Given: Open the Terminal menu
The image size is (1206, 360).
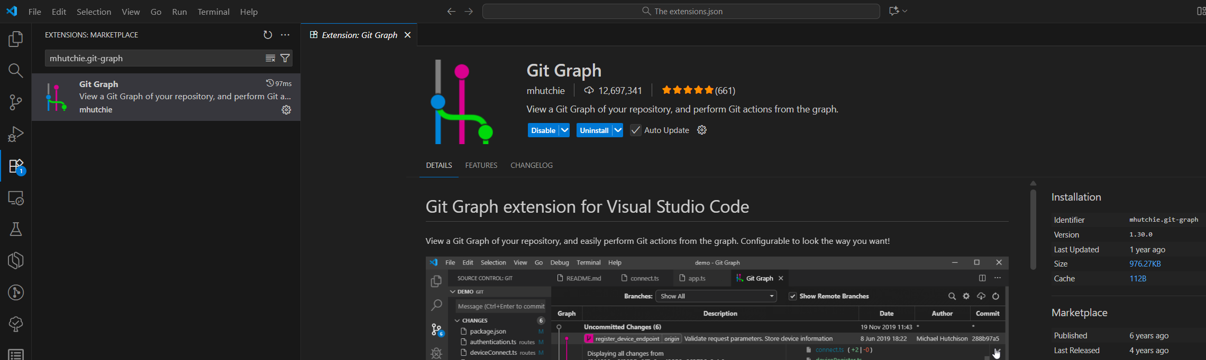Looking at the screenshot, I should pyautogui.click(x=213, y=12).
